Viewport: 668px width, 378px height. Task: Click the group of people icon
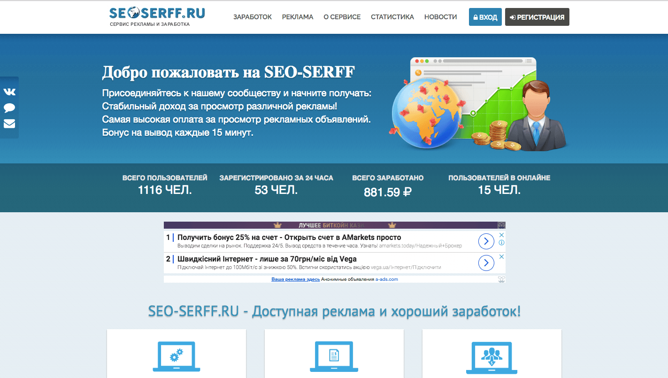[x=491, y=357]
